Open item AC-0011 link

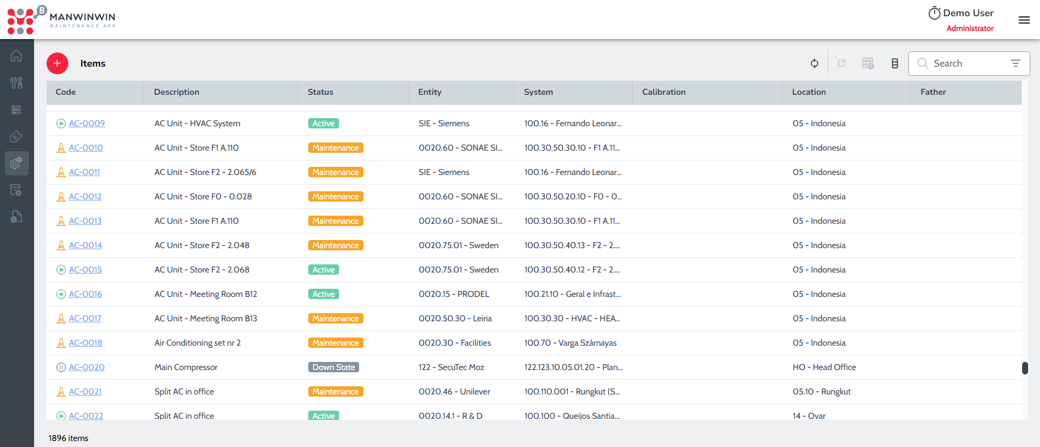pos(84,172)
